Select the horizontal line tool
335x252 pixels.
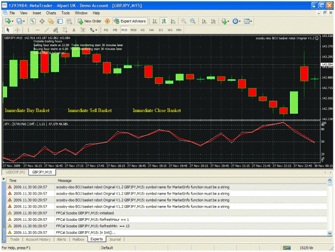point(38,30)
